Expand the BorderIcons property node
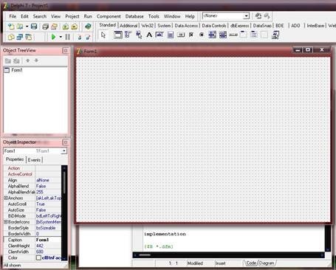This screenshot has height=270, width=336. click(x=6, y=222)
